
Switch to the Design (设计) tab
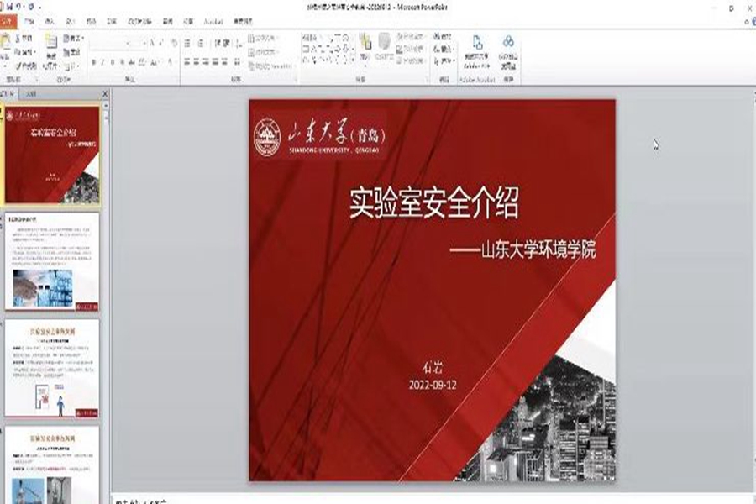[70, 21]
